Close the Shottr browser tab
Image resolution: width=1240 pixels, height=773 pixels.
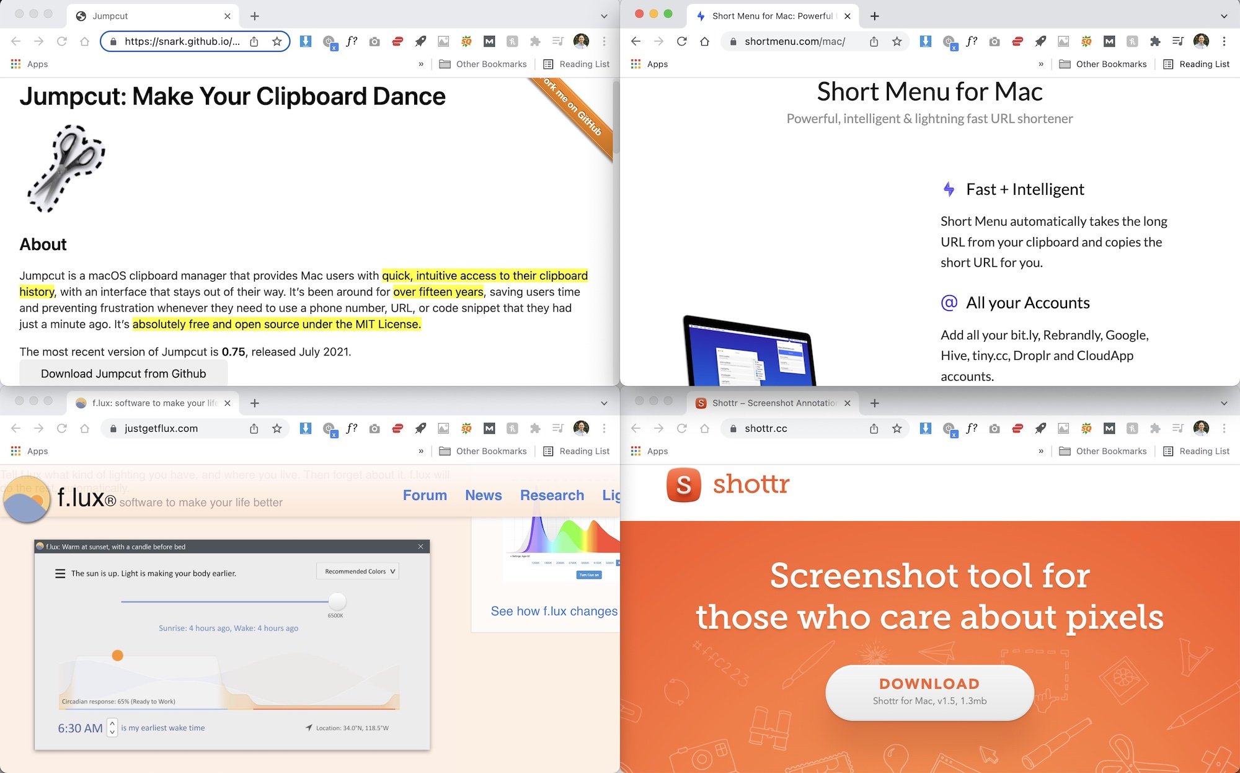tap(848, 403)
